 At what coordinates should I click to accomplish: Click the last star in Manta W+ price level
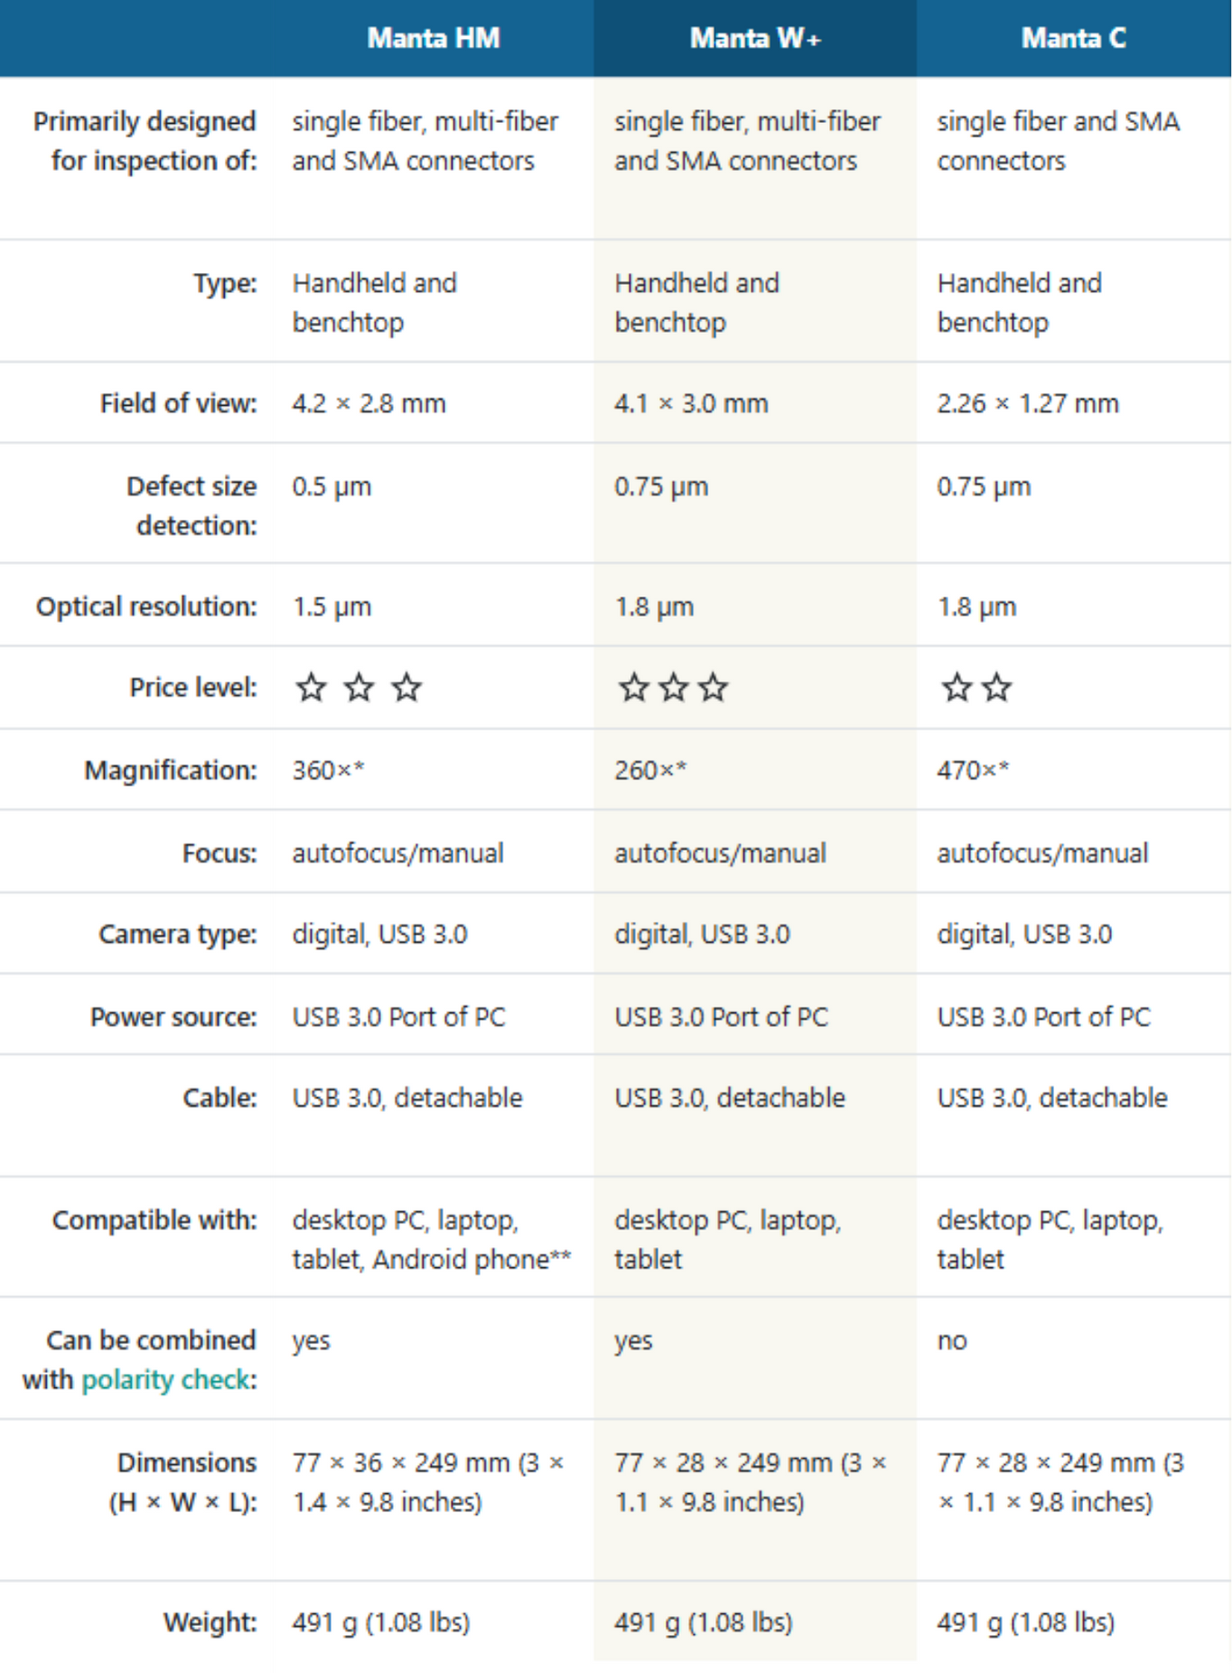click(714, 688)
